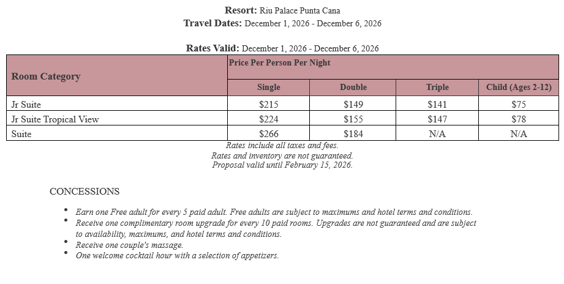Click the couple's massage concession line
Screen dimensions: 564x284
pos(129,245)
